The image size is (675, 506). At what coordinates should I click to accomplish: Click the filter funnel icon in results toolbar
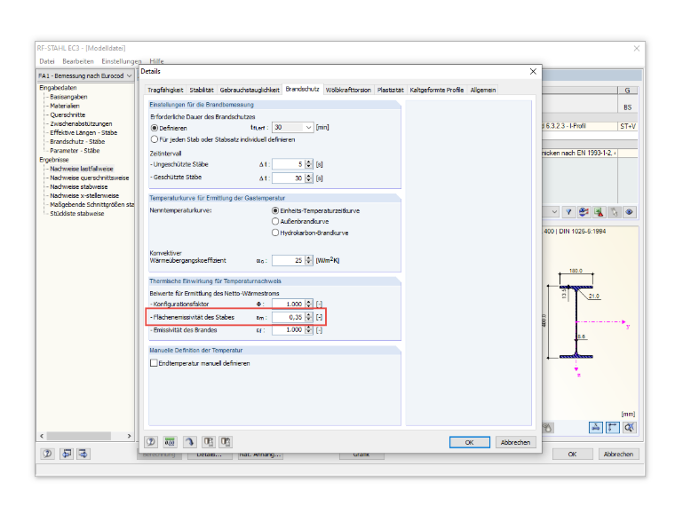568,211
